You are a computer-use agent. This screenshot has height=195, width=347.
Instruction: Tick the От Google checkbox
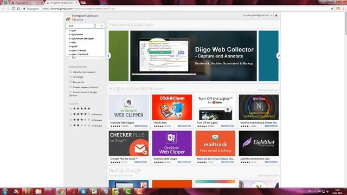click(x=70, y=77)
